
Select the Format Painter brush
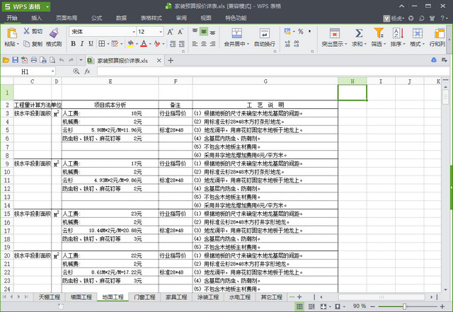(x=54, y=33)
